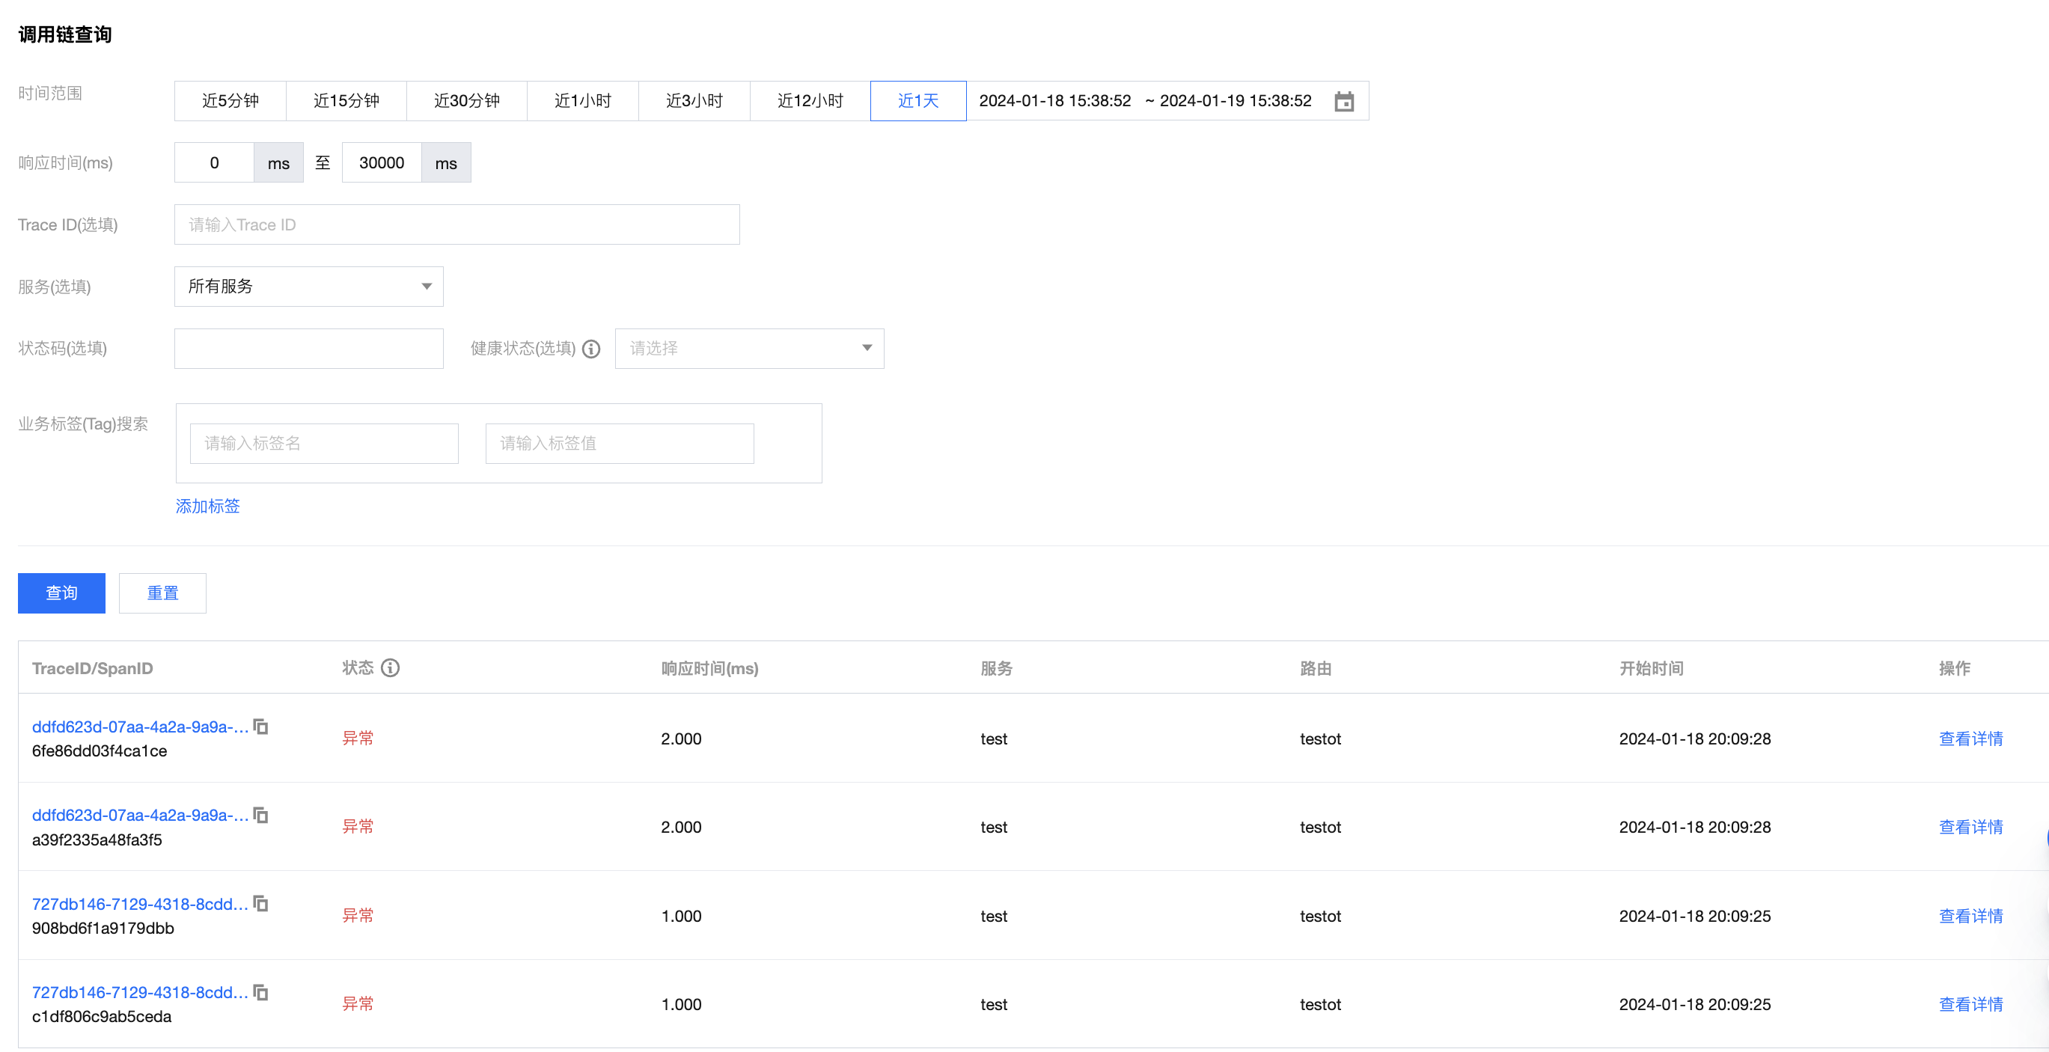Open trace link above span 6fe86dd03f4ca1ce
The width and height of the screenshot is (2049, 1052).
pos(140,727)
